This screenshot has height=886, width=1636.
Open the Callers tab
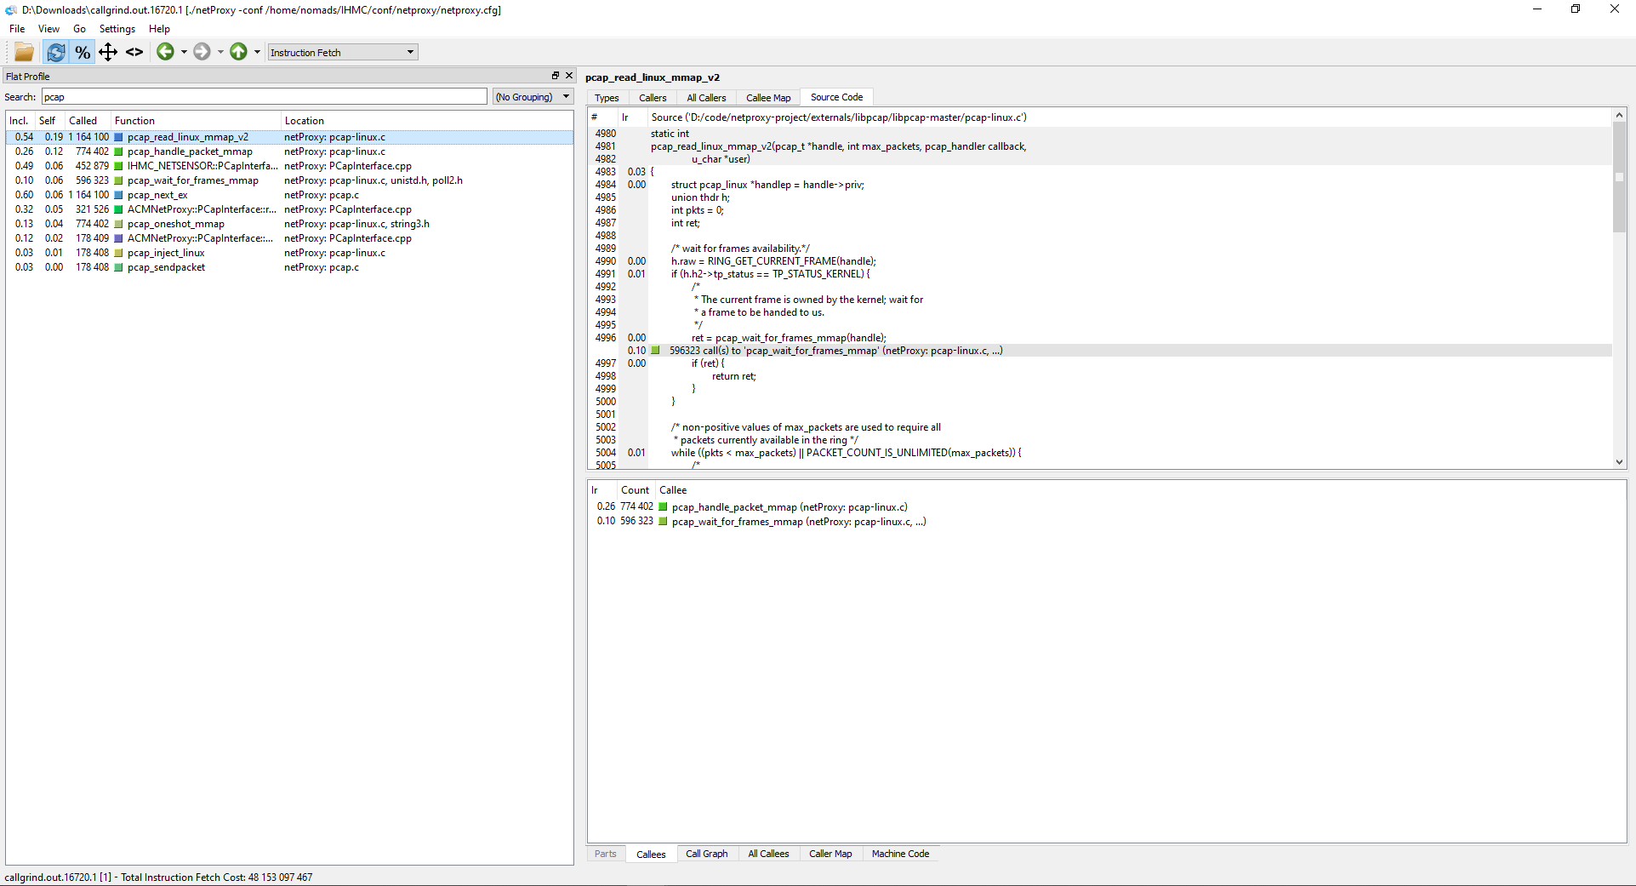point(653,97)
